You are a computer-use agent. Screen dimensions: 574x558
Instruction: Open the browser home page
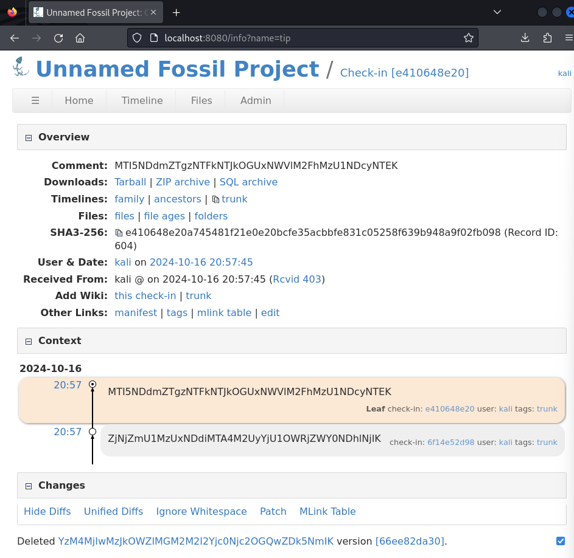coord(80,38)
